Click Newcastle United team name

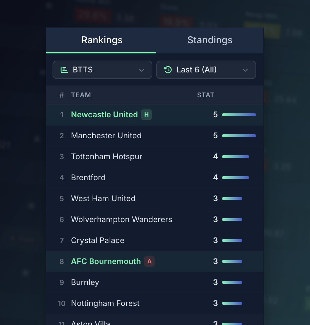[x=104, y=115]
